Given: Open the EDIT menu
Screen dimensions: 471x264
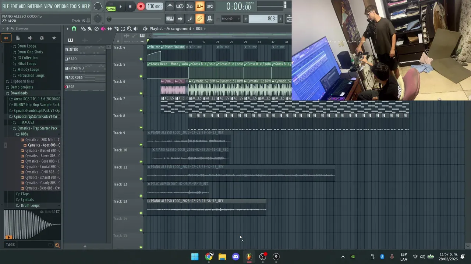Looking at the screenshot, I should tap(14, 7).
